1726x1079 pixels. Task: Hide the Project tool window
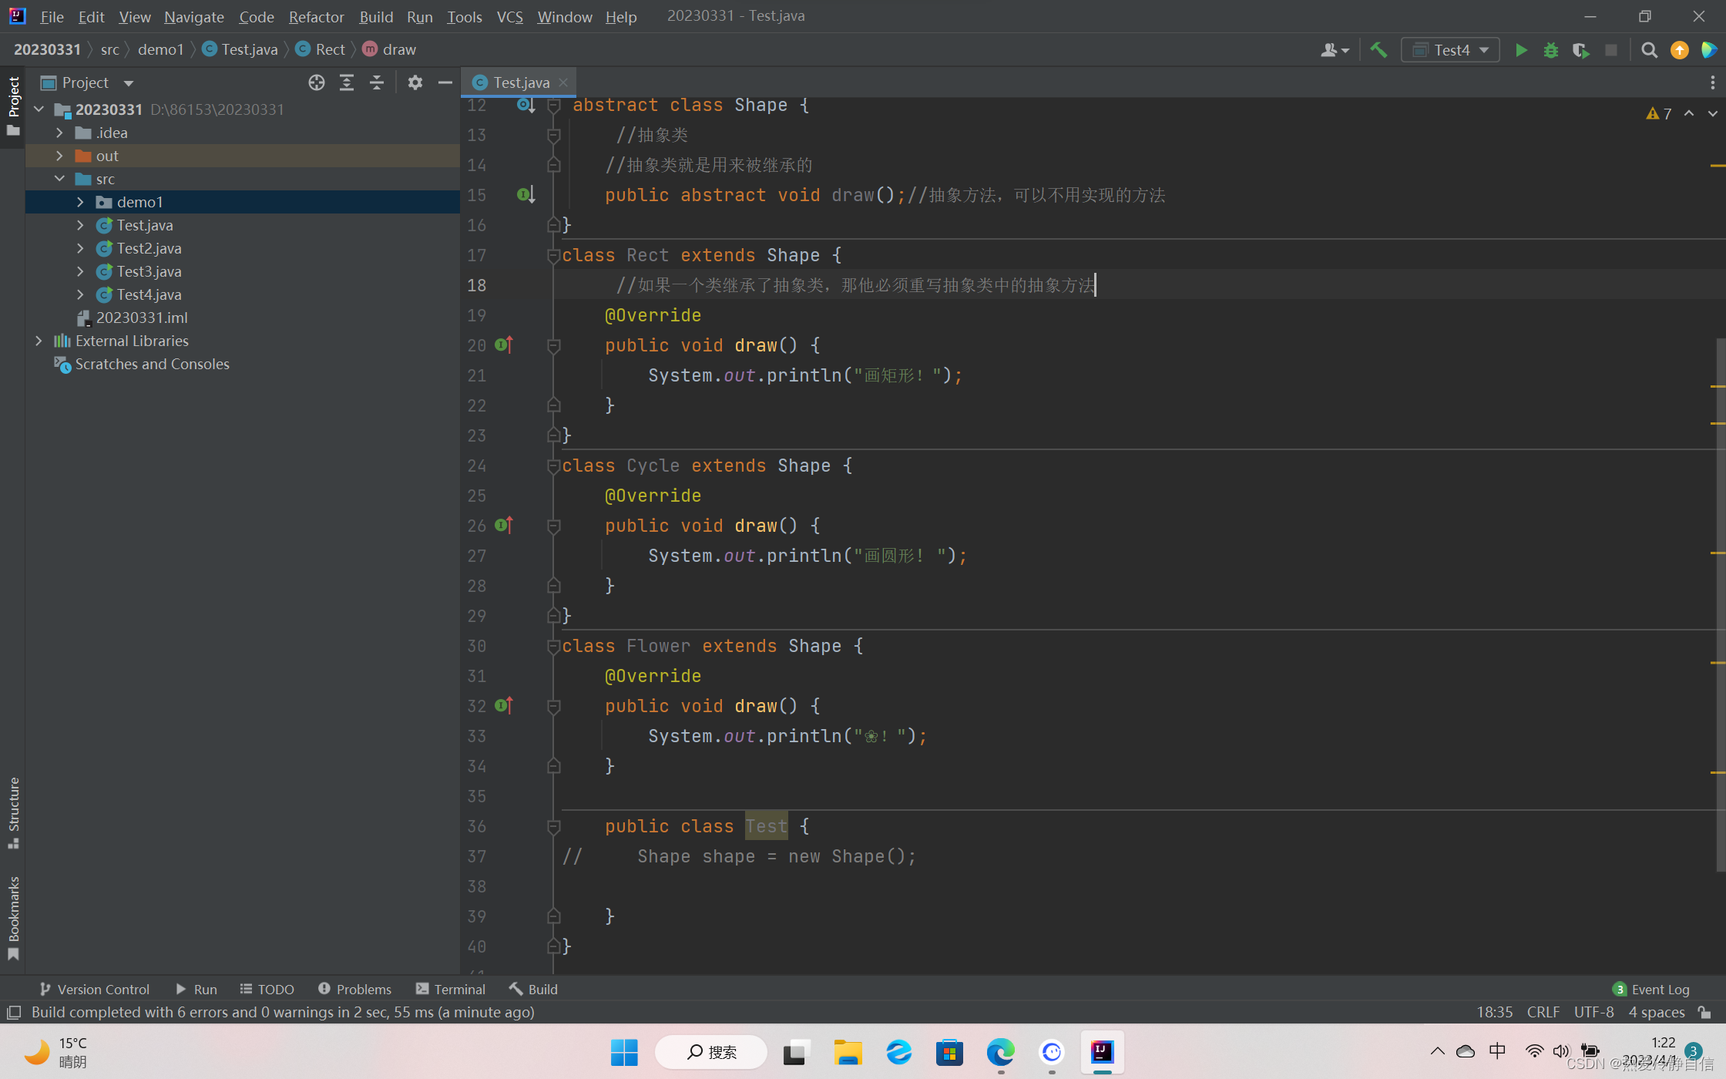pos(445,82)
